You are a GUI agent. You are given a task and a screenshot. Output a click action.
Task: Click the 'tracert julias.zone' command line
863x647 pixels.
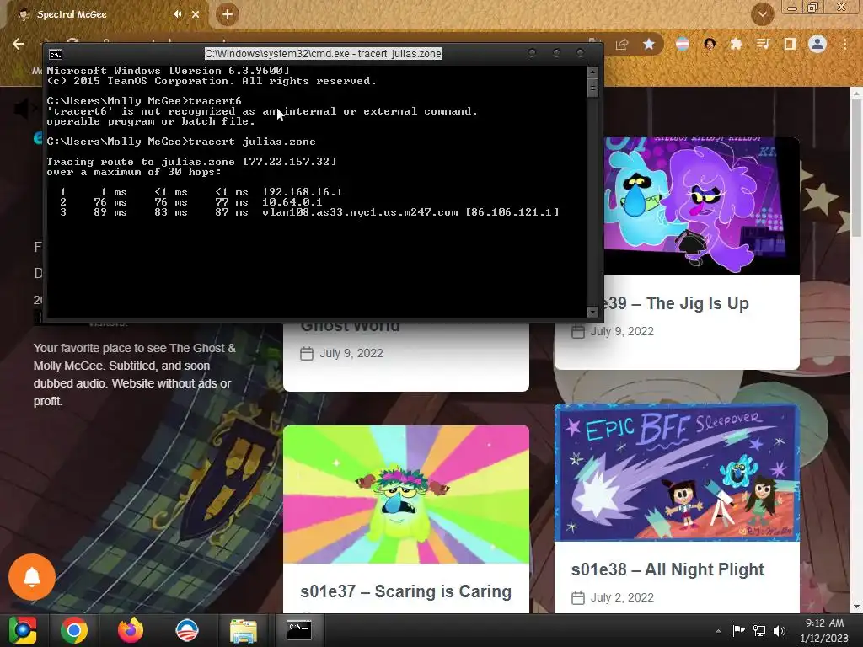[x=181, y=142]
